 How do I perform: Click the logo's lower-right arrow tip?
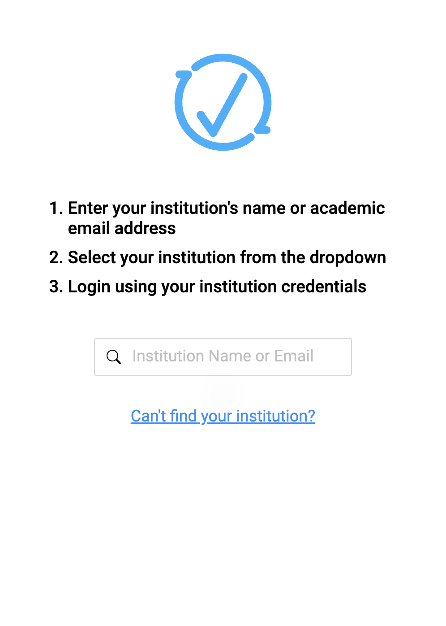(x=264, y=130)
